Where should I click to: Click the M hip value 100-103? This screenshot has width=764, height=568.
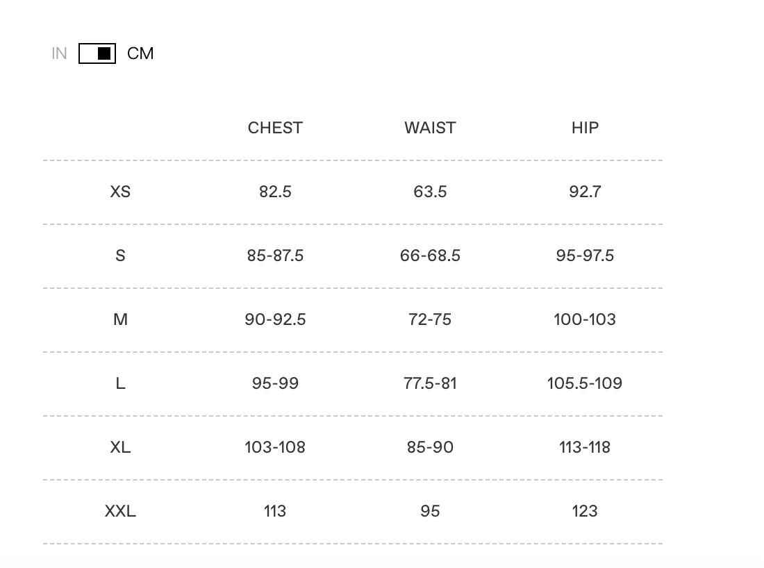tap(585, 319)
